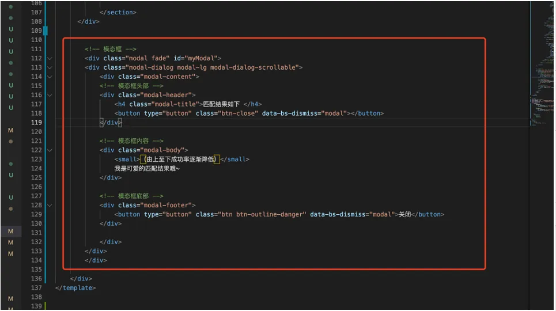Collapse the modal-body block at line 122
The width and height of the screenshot is (556, 311).
point(50,150)
